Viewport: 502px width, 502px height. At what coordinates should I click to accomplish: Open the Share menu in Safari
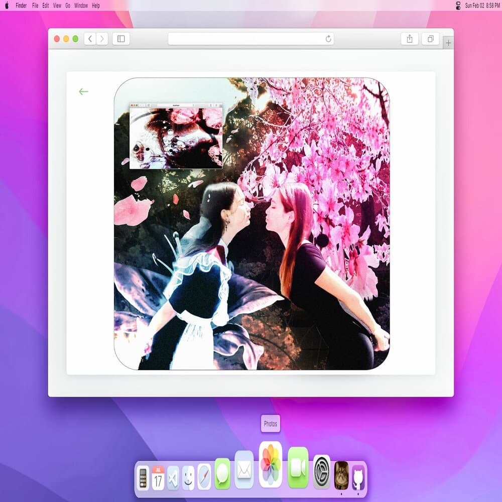tap(410, 39)
